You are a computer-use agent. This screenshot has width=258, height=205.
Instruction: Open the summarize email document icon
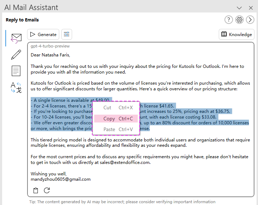[16, 71]
